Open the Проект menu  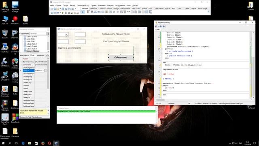(93, 5)
